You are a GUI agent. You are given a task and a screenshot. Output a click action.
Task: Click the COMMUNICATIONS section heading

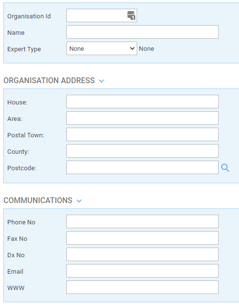pyautogui.click(x=38, y=200)
